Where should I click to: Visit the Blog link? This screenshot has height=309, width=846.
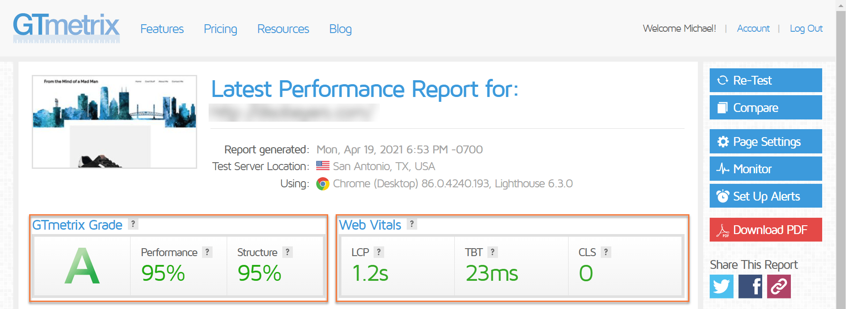[x=340, y=29]
